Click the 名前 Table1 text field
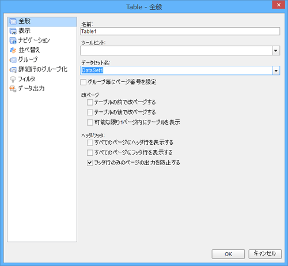 (180, 31)
